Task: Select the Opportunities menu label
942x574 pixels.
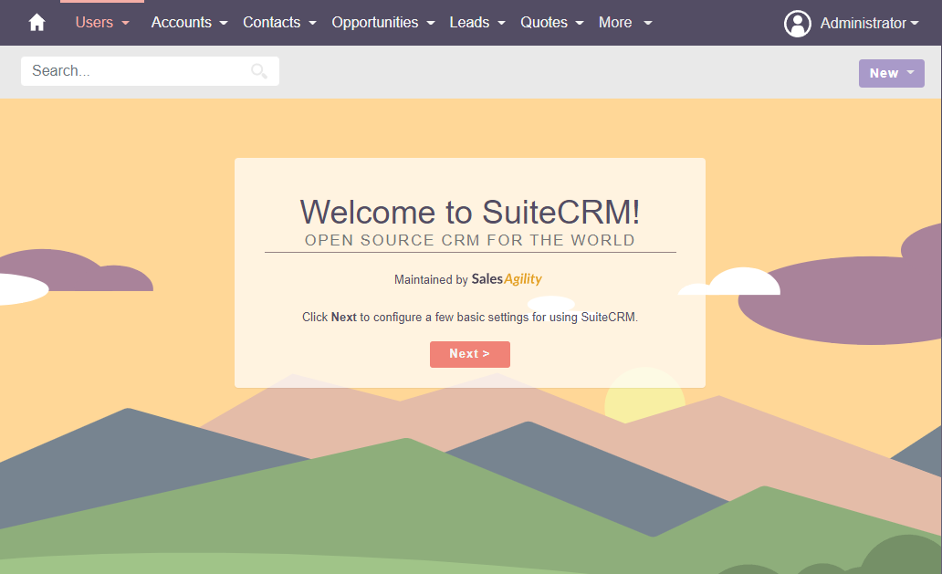Action: click(374, 23)
